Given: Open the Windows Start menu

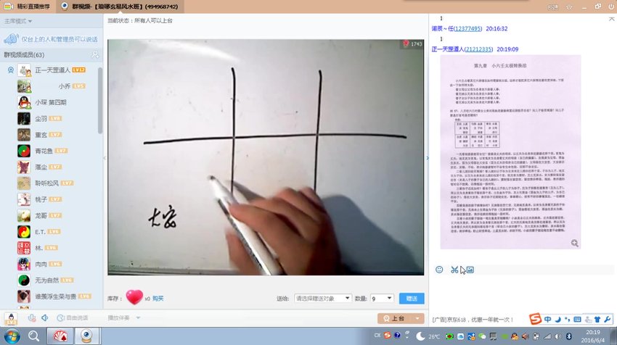Looking at the screenshot, I should (x=12, y=336).
